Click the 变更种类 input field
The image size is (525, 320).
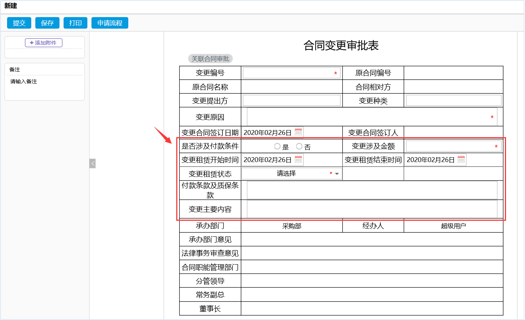pyautogui.click(x=453, y=100)
